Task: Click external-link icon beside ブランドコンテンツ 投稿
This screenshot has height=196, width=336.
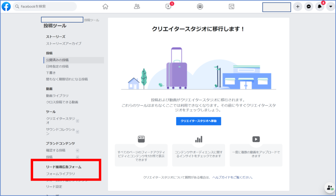Action: click(x=77, y=157)
